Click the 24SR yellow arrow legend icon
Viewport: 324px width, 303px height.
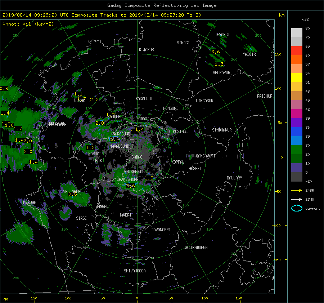click(297, 190)
